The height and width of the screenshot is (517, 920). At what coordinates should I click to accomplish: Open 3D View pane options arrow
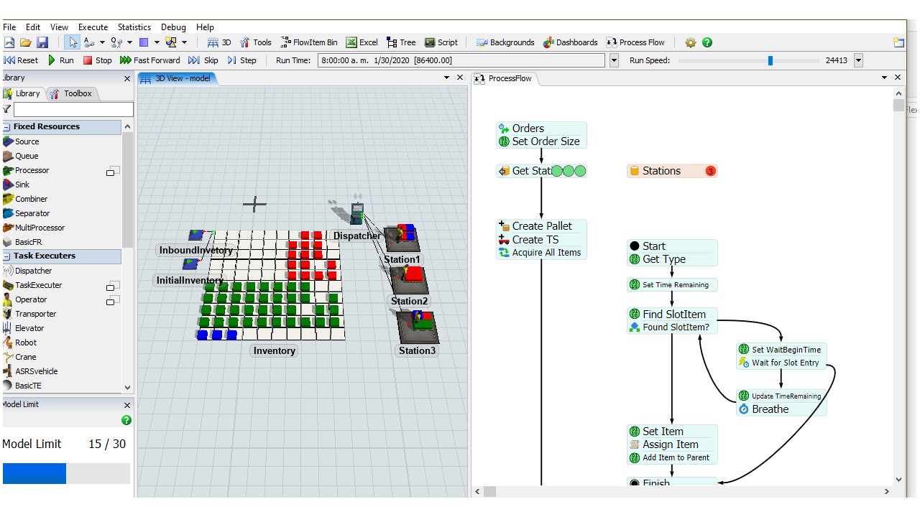446,78
